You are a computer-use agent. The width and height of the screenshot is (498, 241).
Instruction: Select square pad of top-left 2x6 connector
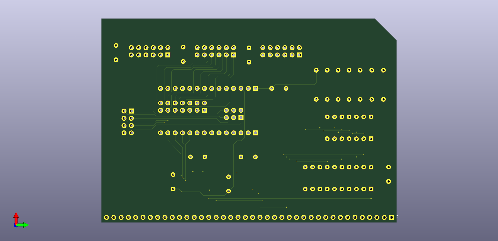coord(168,55)
